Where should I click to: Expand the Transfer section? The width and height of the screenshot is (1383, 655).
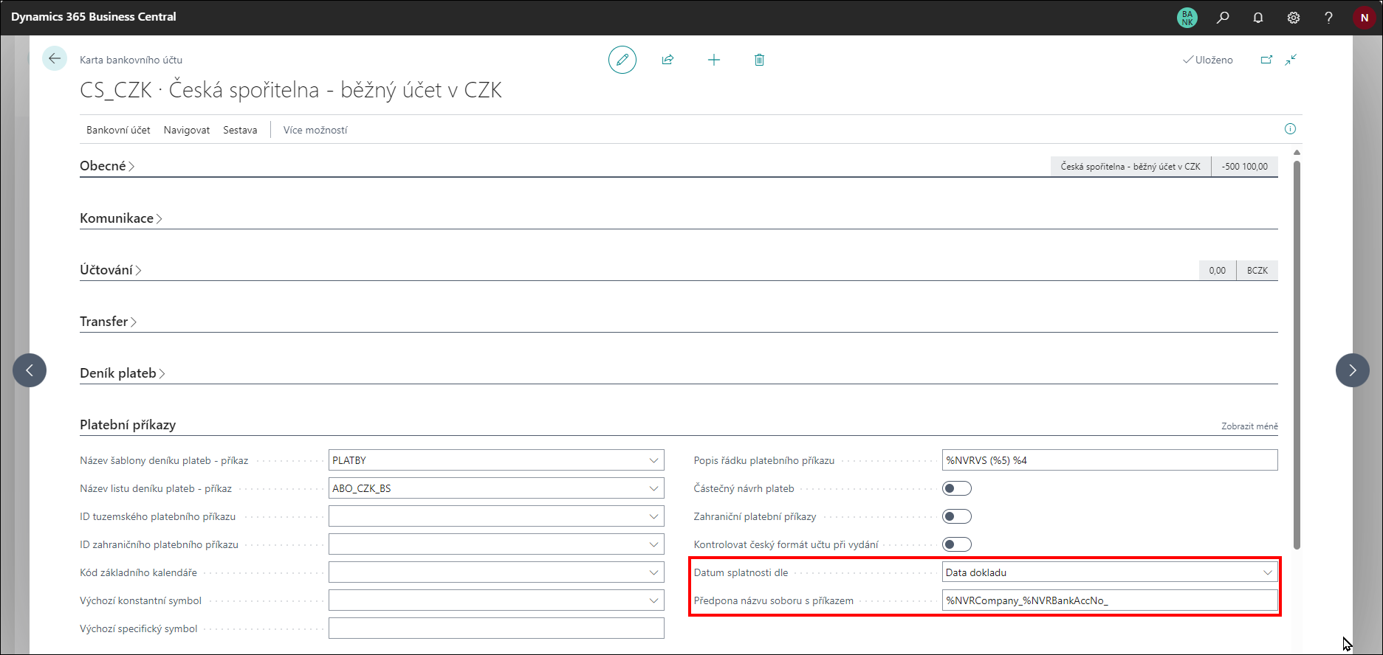tap(108, 322)
